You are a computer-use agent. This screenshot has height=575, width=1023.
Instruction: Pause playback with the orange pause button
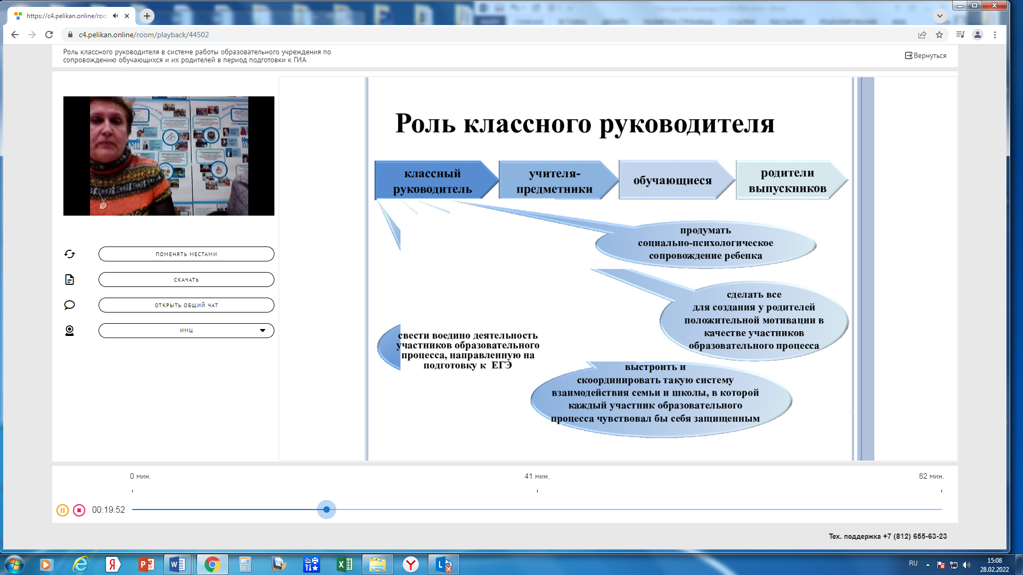[x=62, y=510]
